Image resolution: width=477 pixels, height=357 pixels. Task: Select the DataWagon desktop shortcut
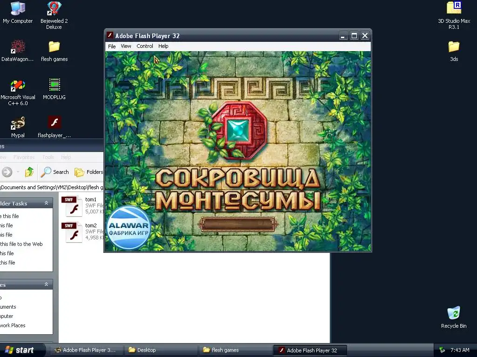click(x=18, y=50)
